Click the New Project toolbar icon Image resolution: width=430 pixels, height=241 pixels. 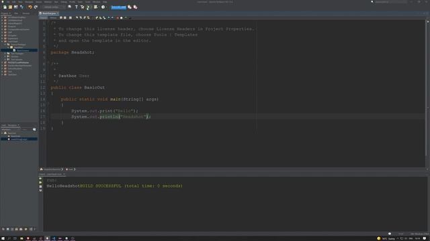[10, 7]
